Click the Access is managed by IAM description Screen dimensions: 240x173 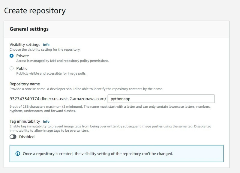tap(63, 61)
